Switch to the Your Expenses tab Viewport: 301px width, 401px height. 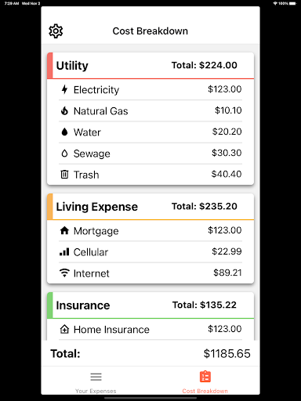point(96,382)
